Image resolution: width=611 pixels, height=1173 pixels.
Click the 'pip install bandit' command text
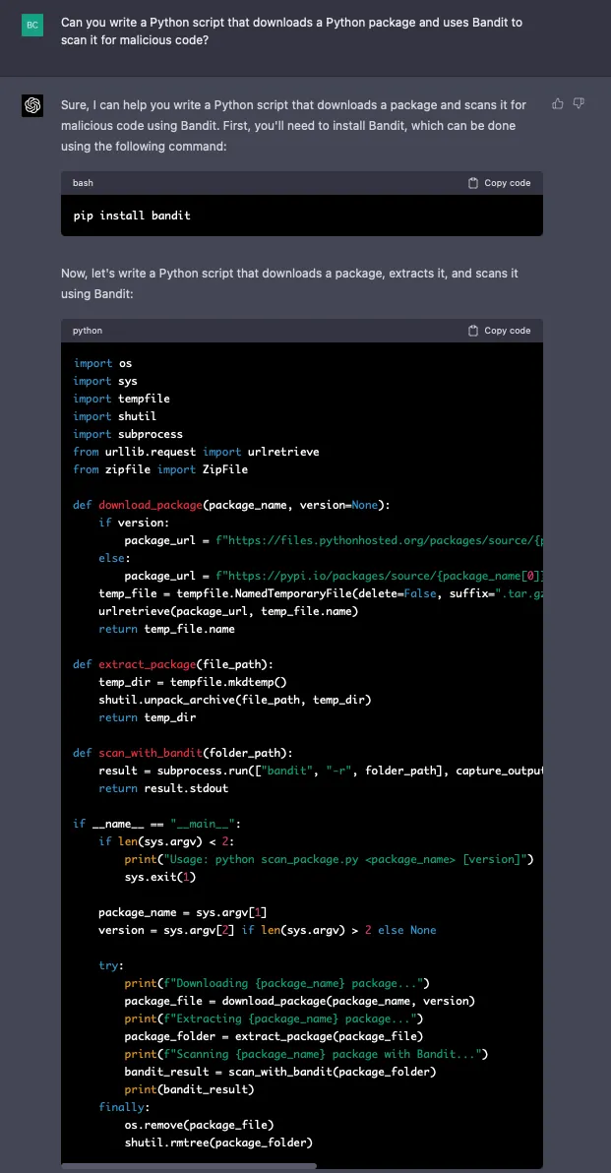(x=132, y=216)
